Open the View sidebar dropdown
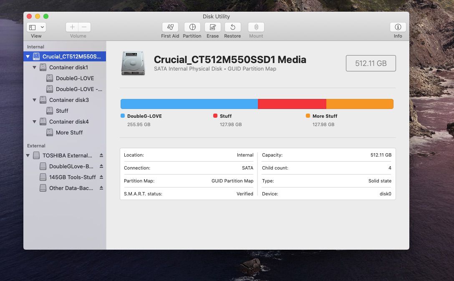The image size is (454, 281). click(x=36, y=27)
